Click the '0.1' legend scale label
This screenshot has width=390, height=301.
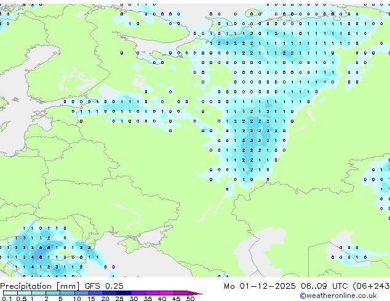click(7, 299)
